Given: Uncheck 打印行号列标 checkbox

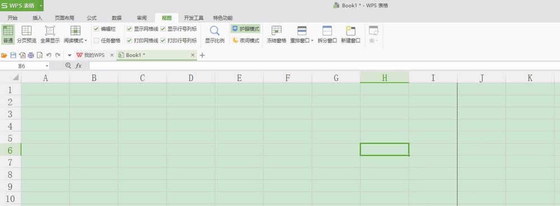Looking at the screenshot, I should click(163, 40).
